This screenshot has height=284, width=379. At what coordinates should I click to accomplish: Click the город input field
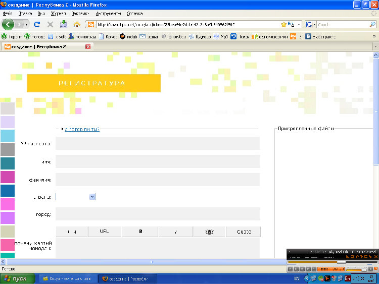158,214
